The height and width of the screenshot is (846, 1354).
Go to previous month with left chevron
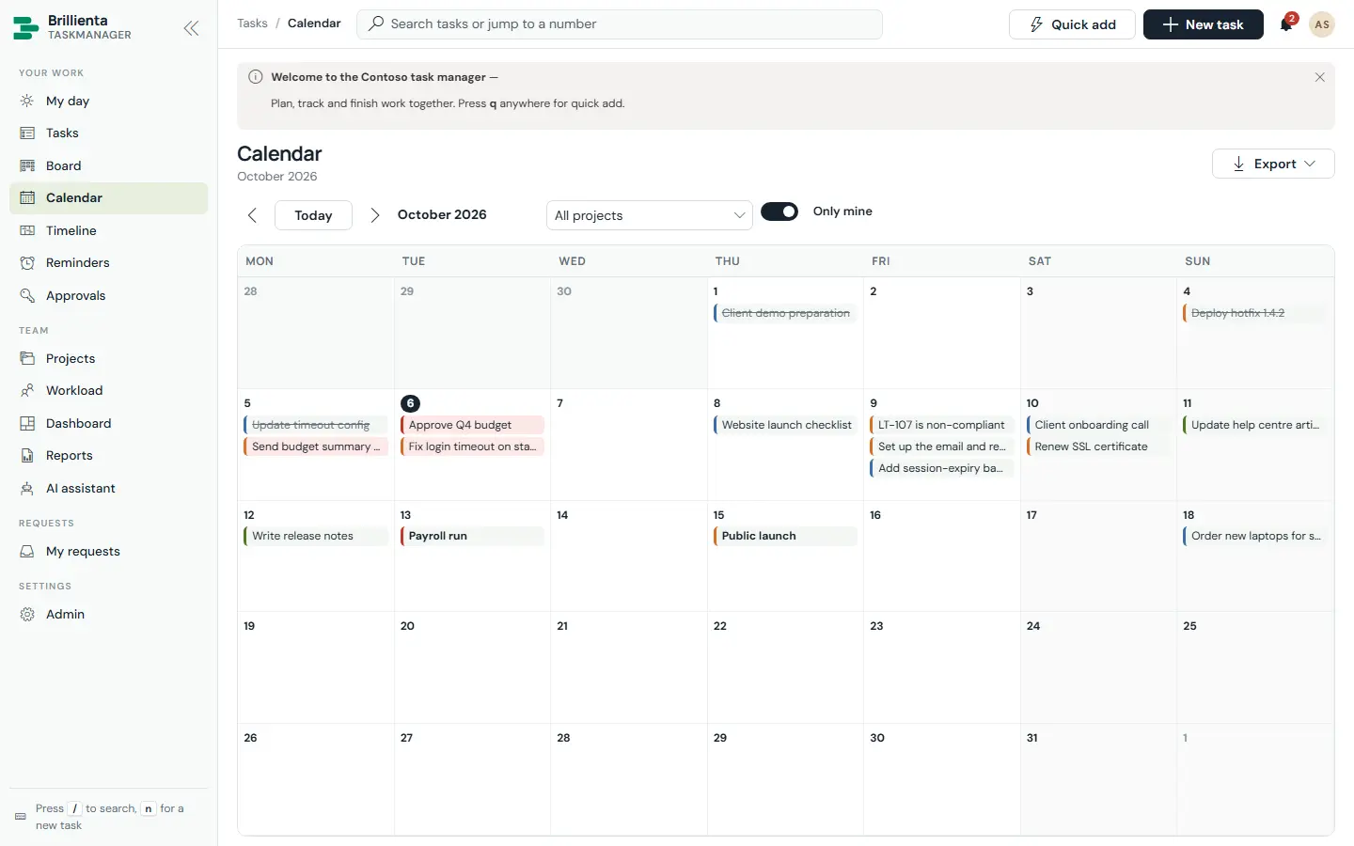pos(252,215)
